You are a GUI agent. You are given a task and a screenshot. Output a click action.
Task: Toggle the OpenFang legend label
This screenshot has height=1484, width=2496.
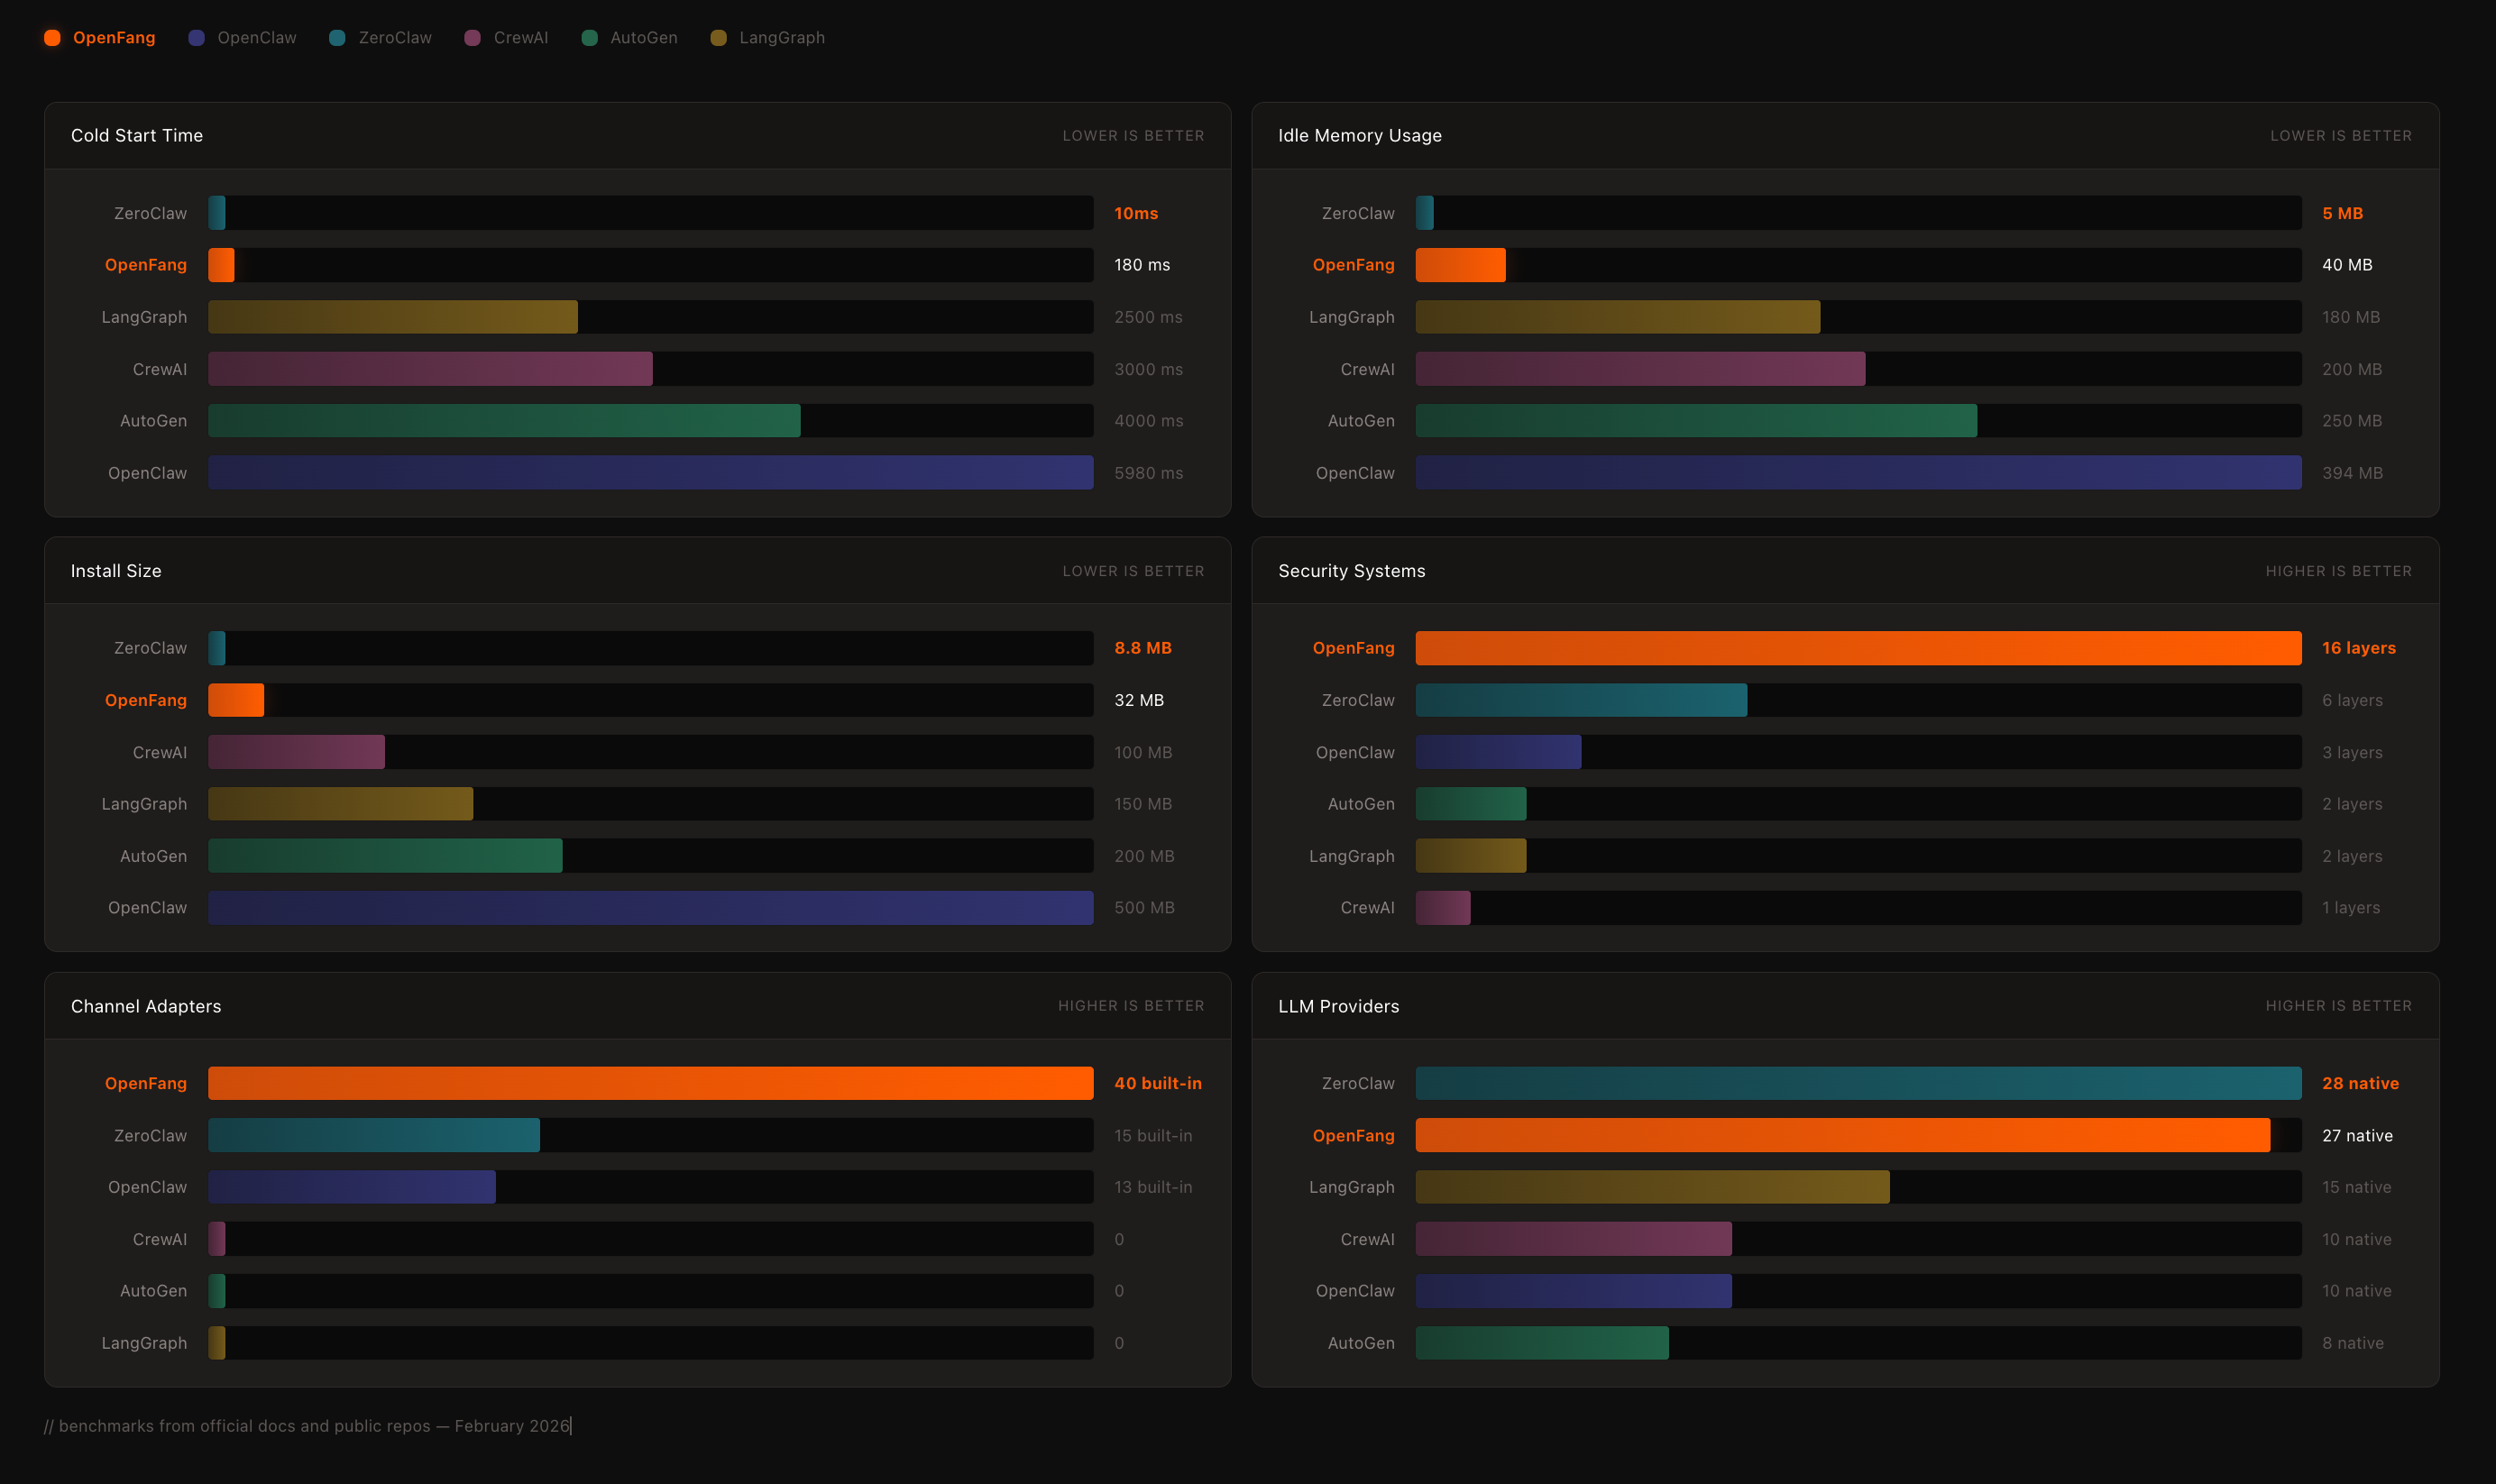click(x=114, y=38)
